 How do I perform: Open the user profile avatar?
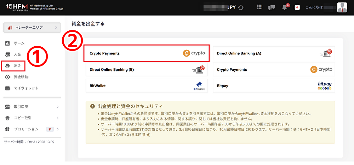[342, 7]
